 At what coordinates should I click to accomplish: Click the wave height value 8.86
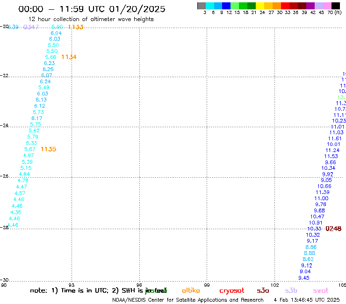click(x=311, y=247)
